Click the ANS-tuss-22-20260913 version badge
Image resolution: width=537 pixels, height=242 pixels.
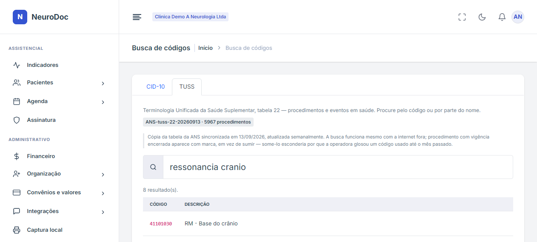tap(198, 122)
